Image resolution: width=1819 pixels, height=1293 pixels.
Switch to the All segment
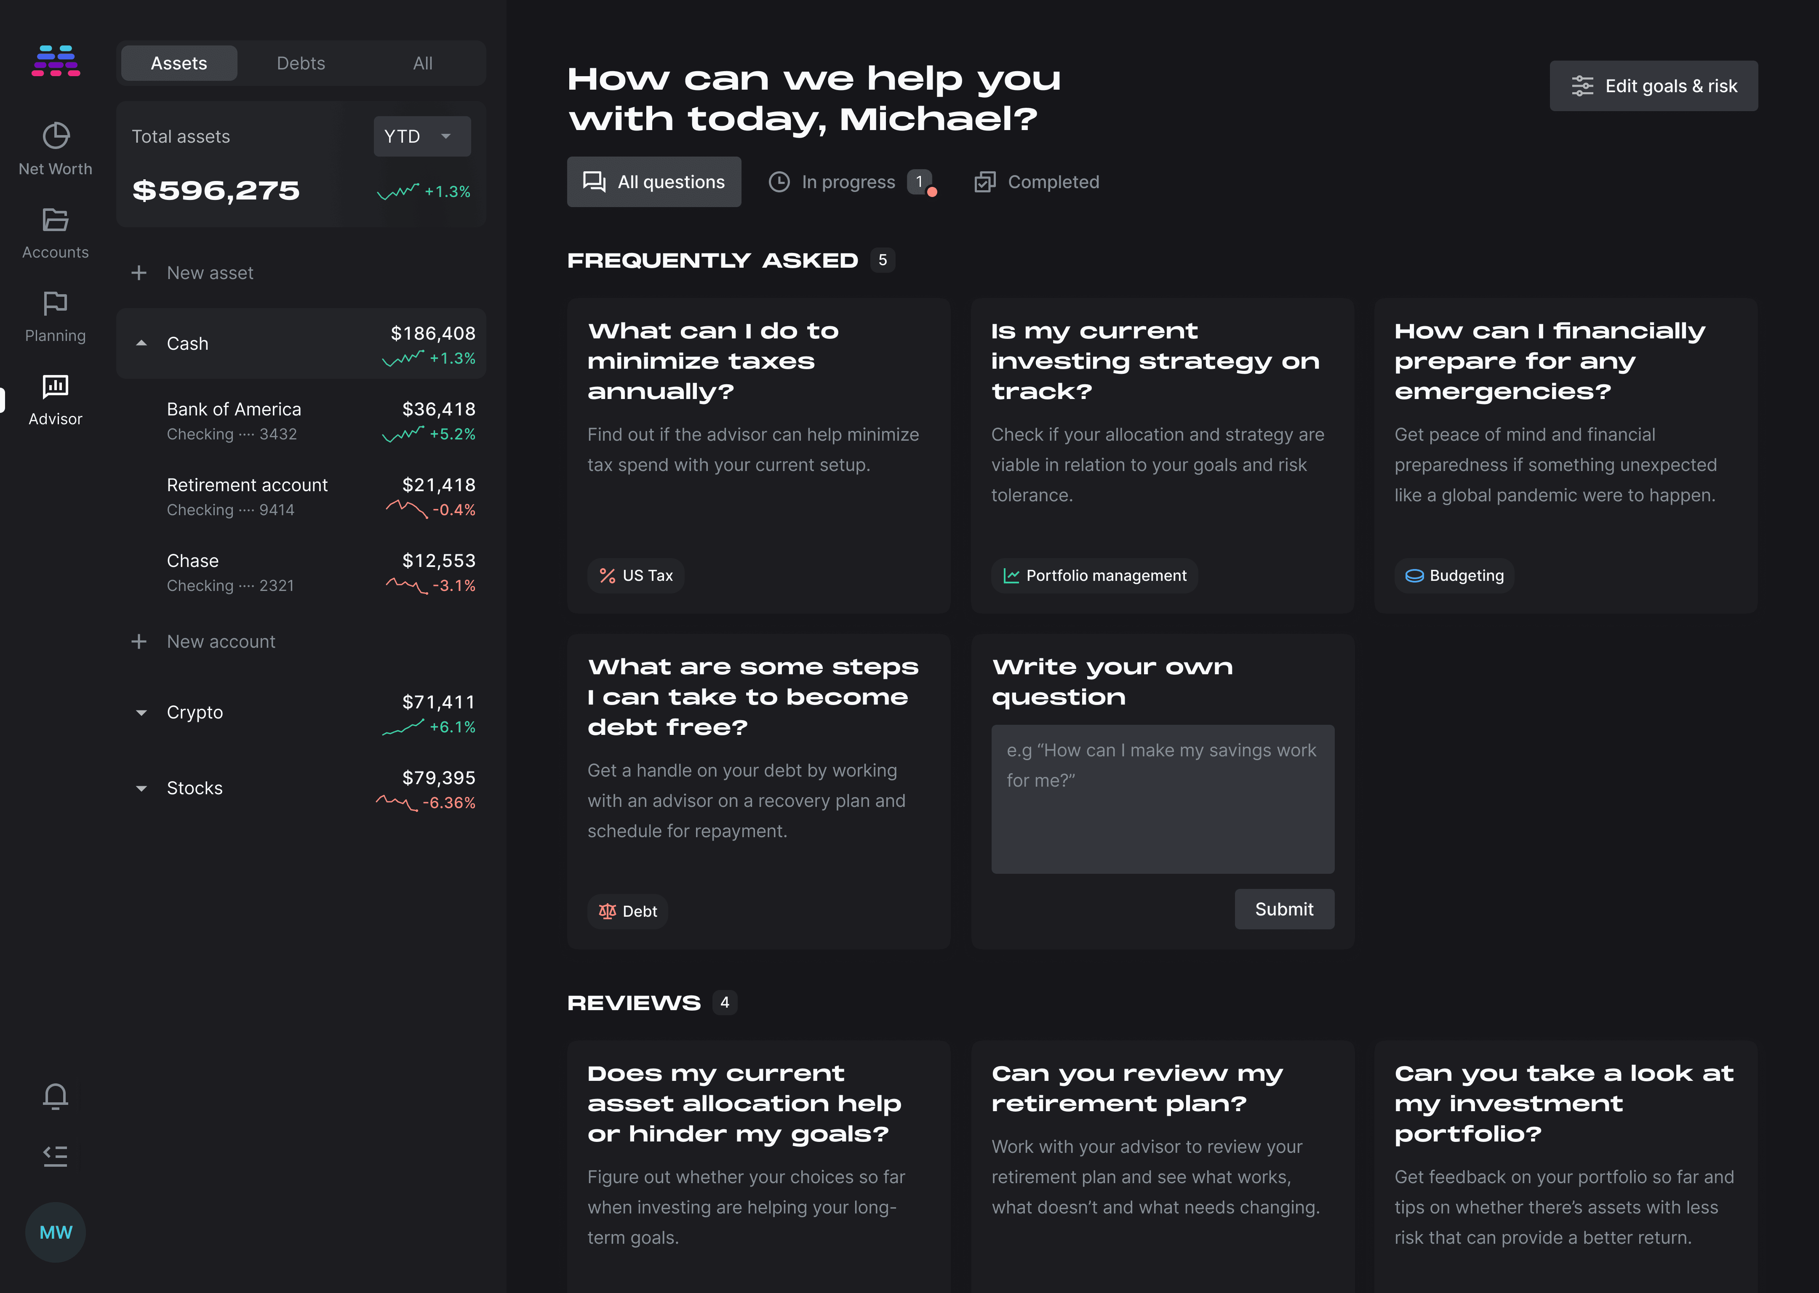click(x=422, y=64)
